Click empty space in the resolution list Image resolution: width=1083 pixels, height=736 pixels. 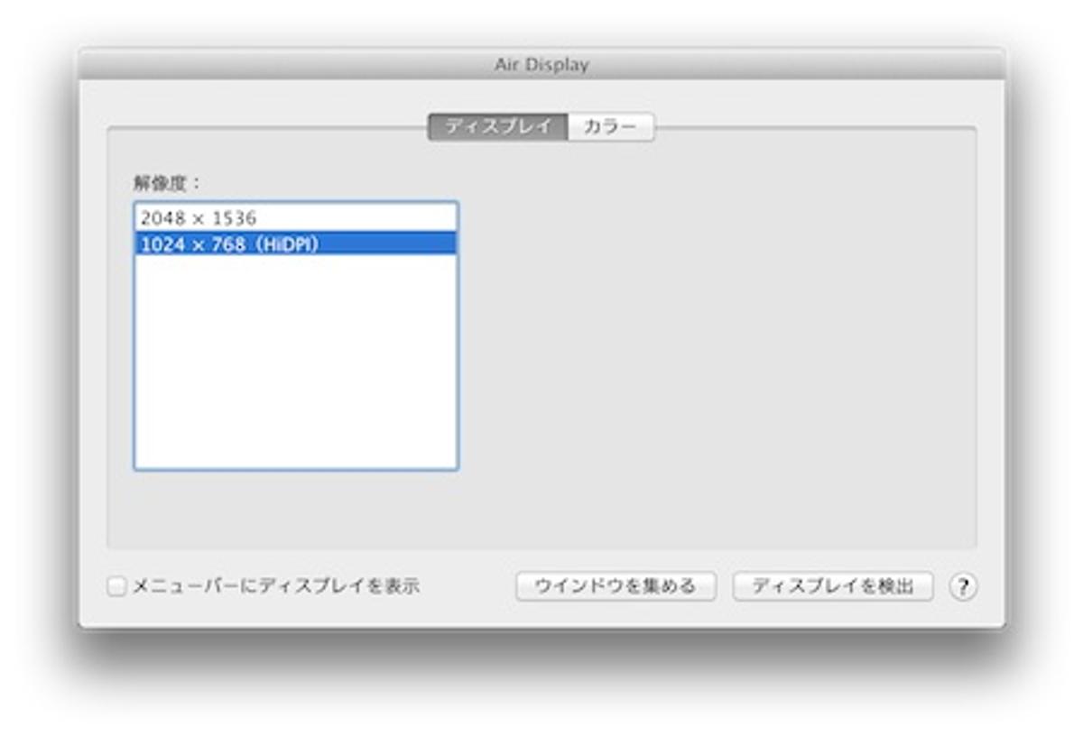(295, 361)
